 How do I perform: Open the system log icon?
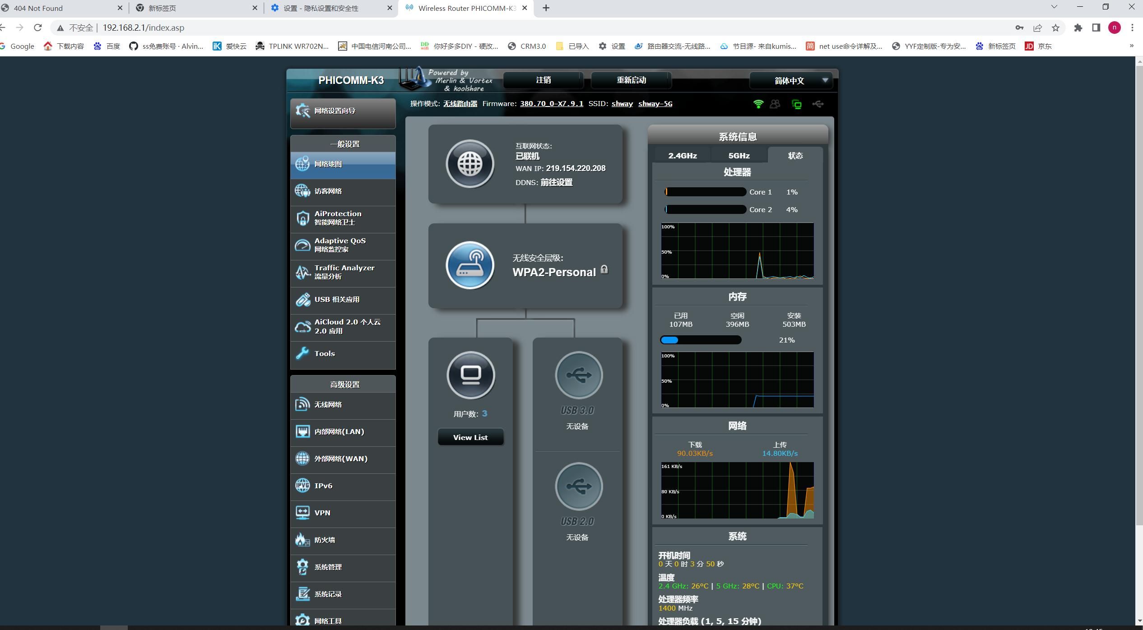click(302, 594)
